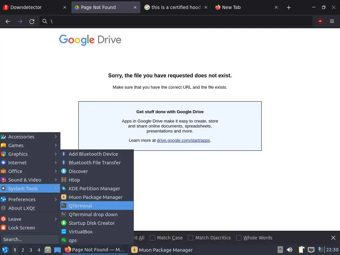
Task: Close the New Tab tab
Action: click(276, 7)
